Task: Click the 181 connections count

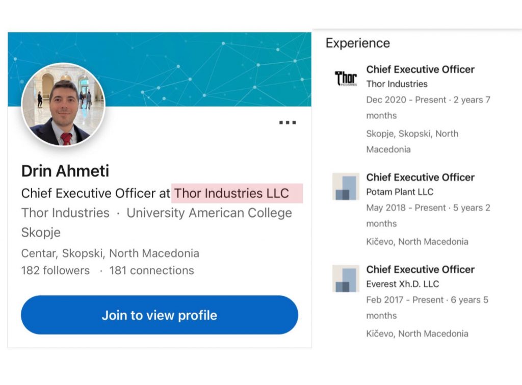Action: click(x=151, y=271)
